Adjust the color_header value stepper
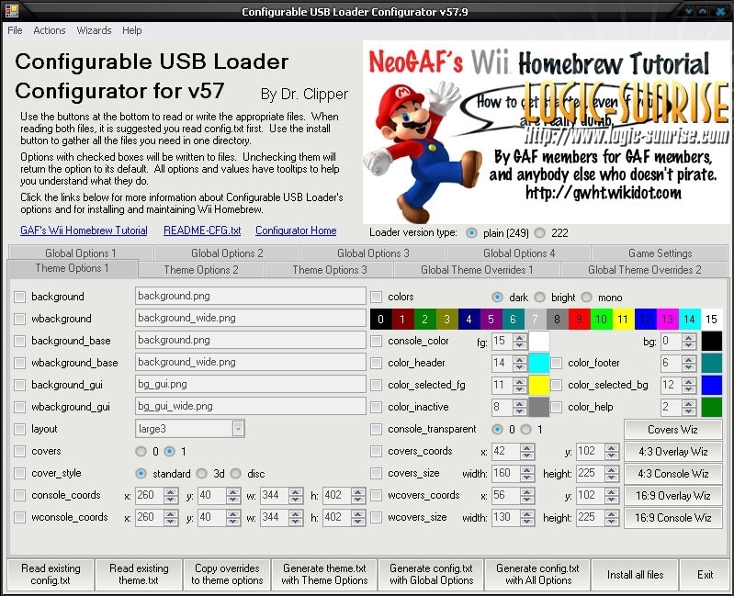 pyautogui.click(x=520, y=363)
